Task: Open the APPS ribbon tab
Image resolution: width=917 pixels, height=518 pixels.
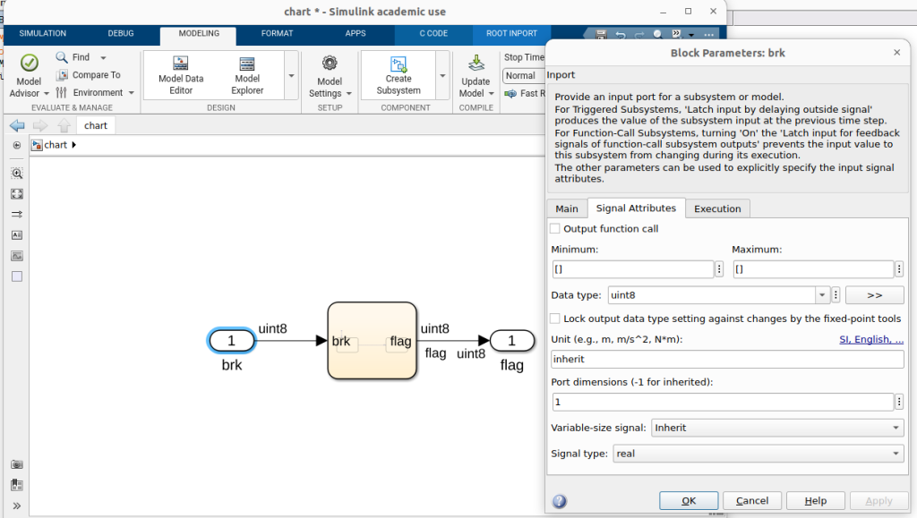Action: tap(356, 33)
